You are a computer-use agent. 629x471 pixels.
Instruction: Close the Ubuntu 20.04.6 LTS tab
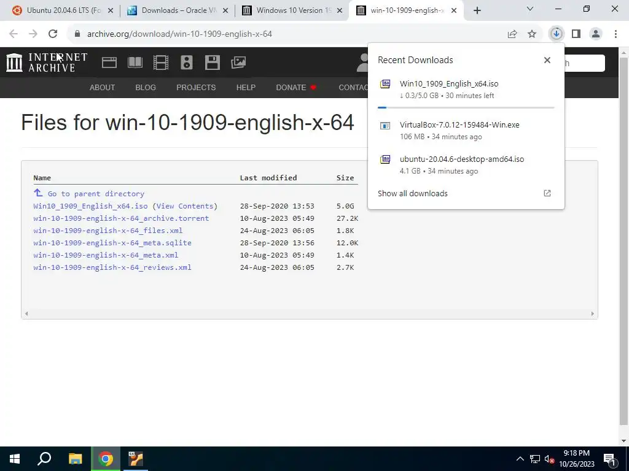coord(111,10)
